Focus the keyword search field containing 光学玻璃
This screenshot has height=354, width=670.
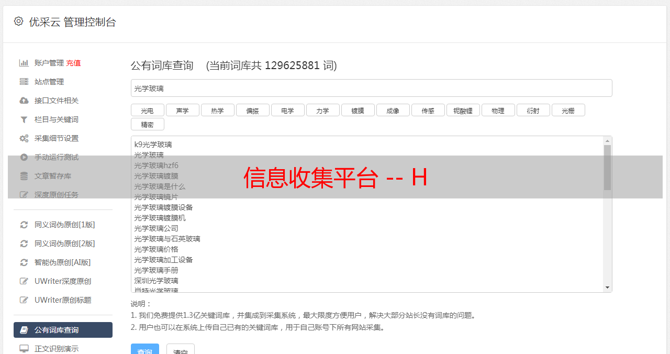point(371,88)
